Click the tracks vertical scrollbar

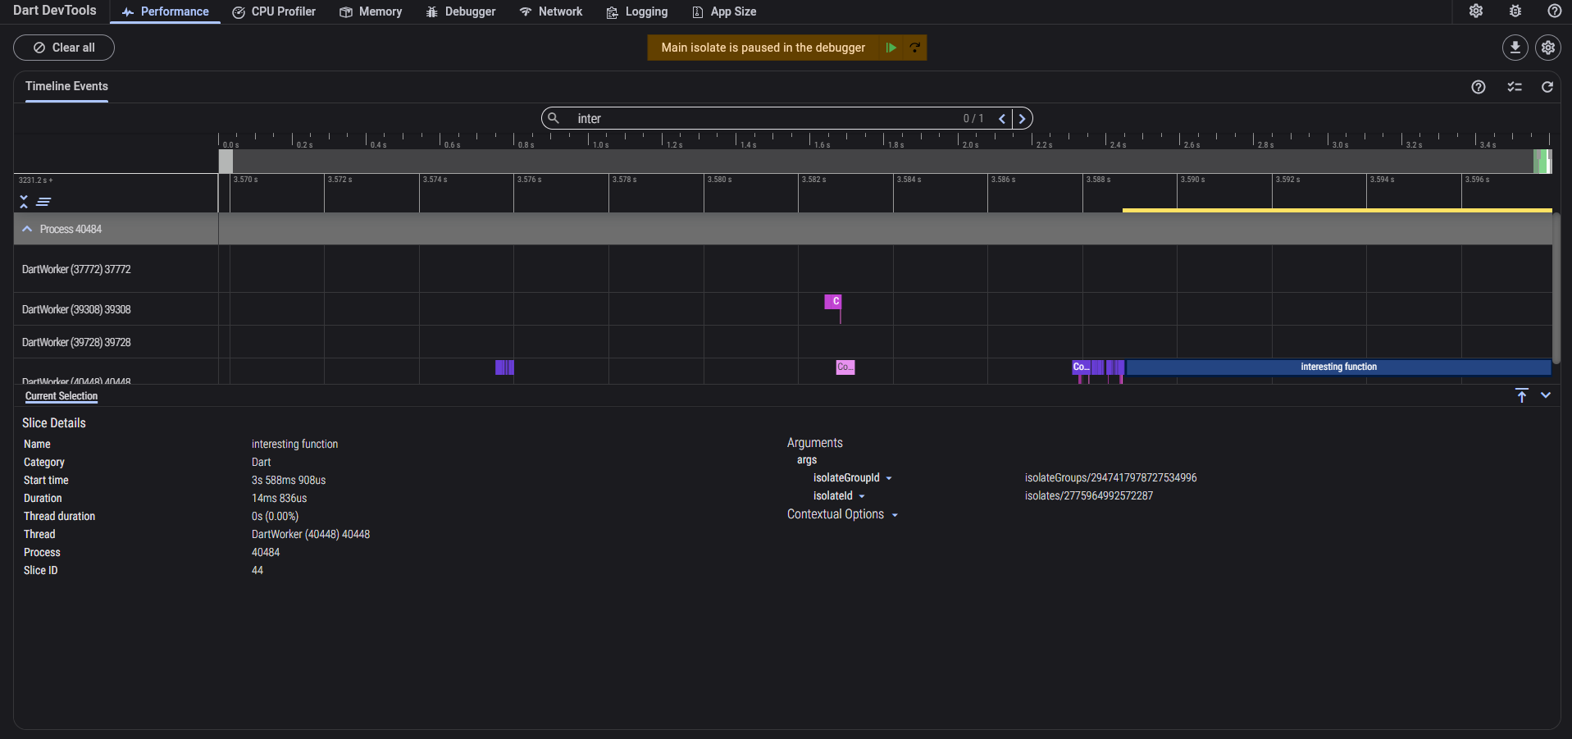[x=1556, y=289]
